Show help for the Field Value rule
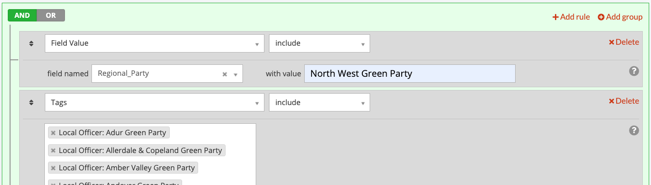 click(x=634, y=71)
